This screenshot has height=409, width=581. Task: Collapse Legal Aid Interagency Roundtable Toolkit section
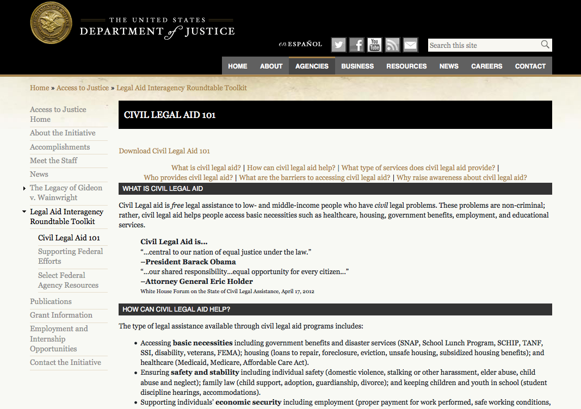click(x=24, y=212)
